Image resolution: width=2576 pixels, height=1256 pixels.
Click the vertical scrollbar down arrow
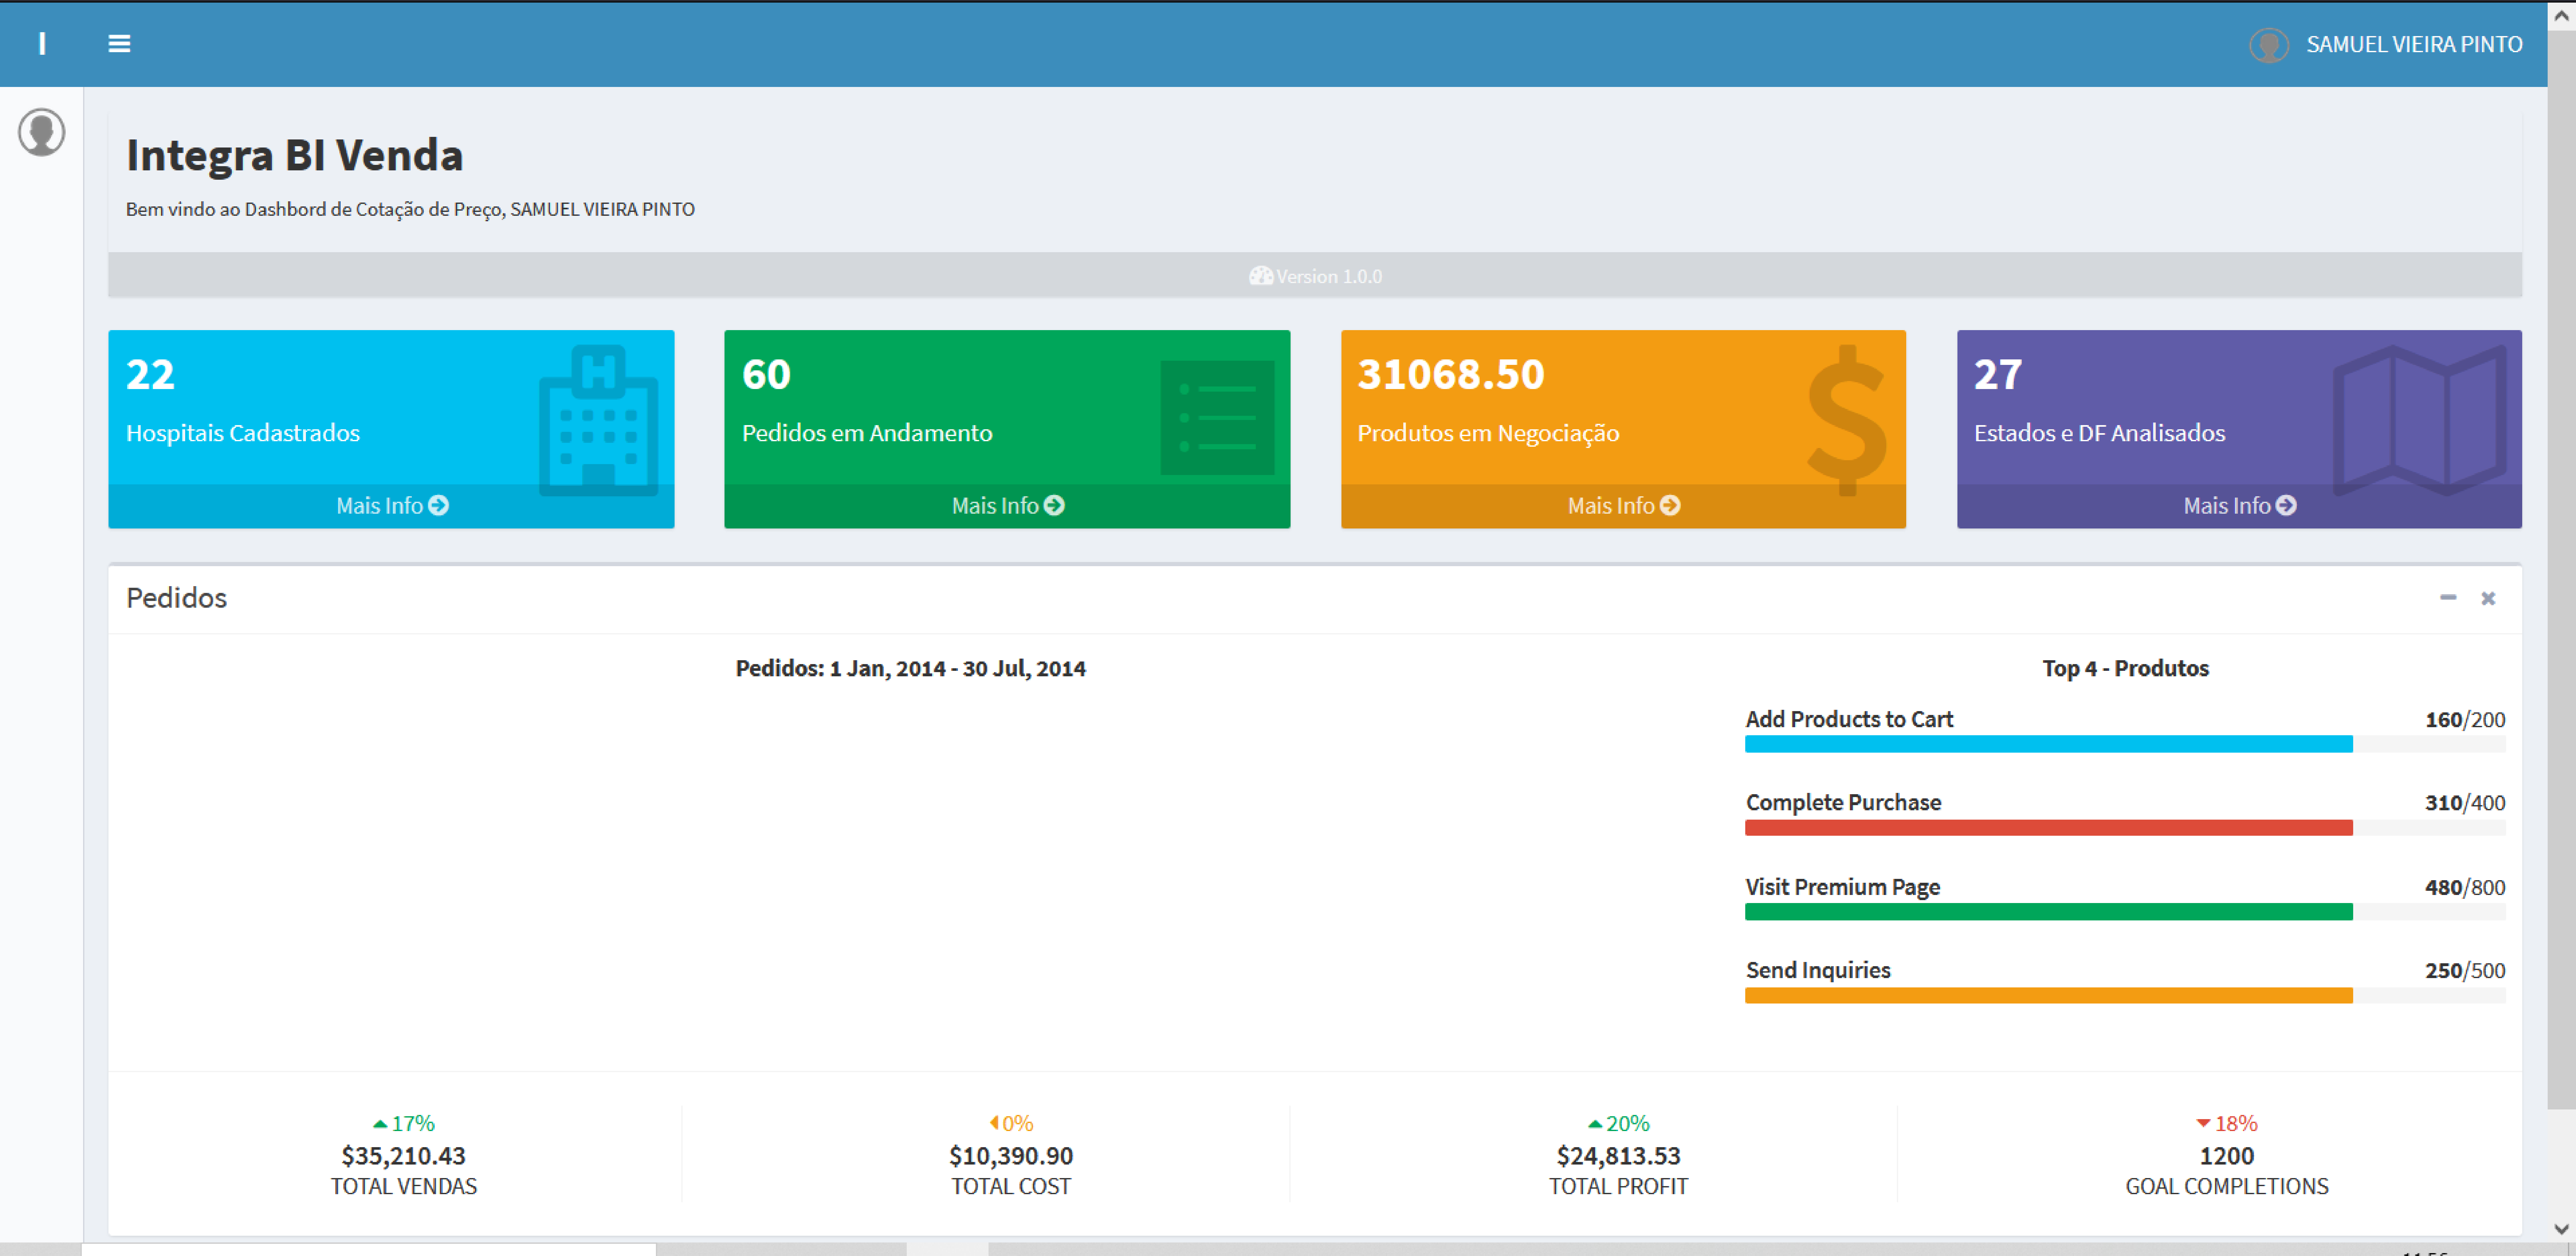tap(2561, 1229)
